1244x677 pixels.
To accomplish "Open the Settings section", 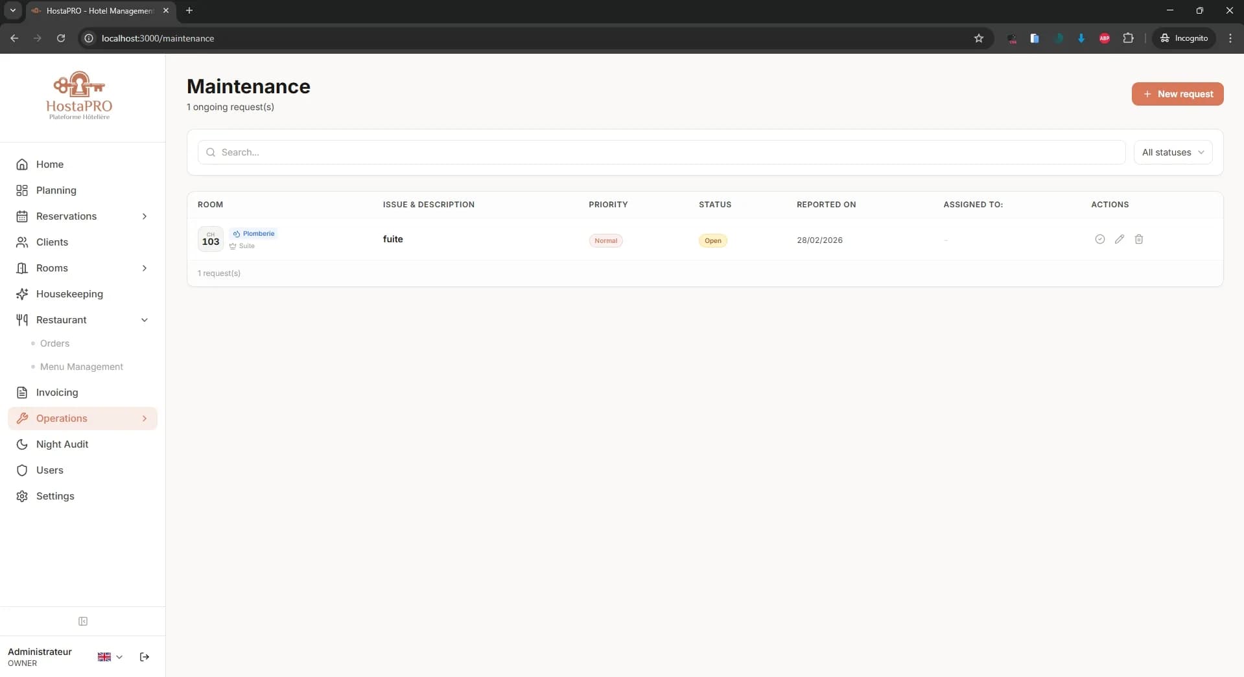I will click(55, 496).
